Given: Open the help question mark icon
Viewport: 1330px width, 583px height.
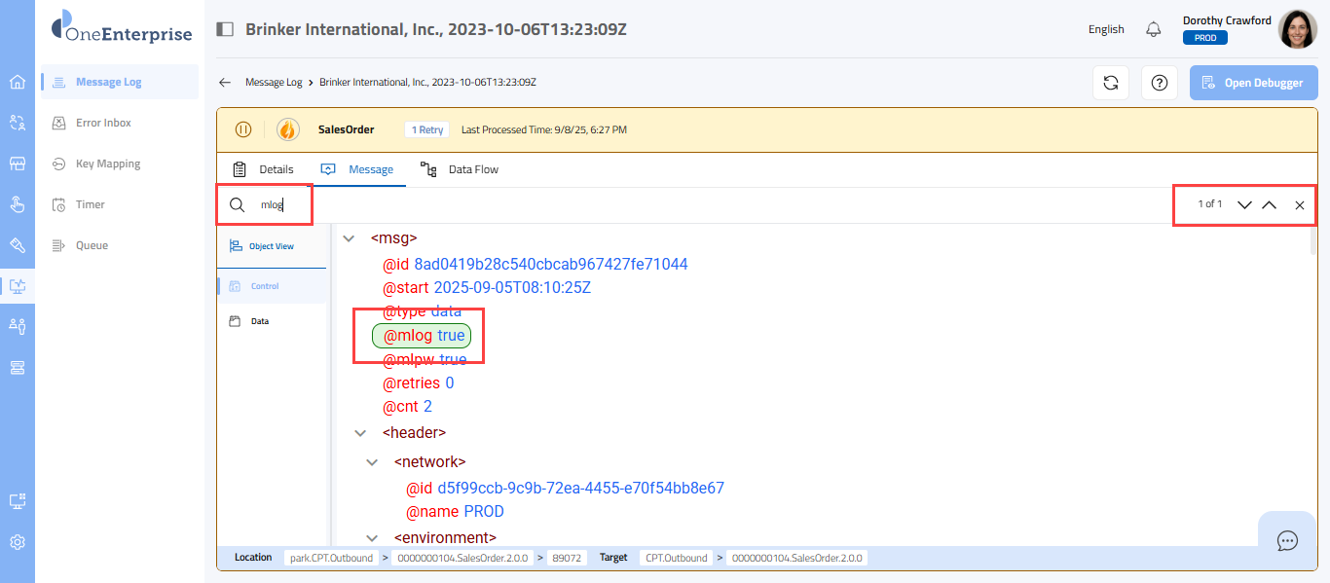Looking at the screenshot, I should pyautogui.click(x=1159, y=83).
